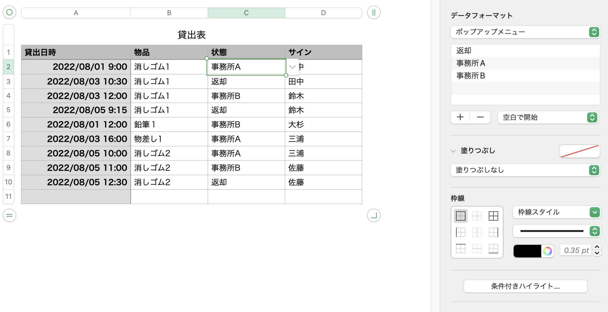Select 返却 in popup item list
The image size is (608, 312).
coord(464,51)
